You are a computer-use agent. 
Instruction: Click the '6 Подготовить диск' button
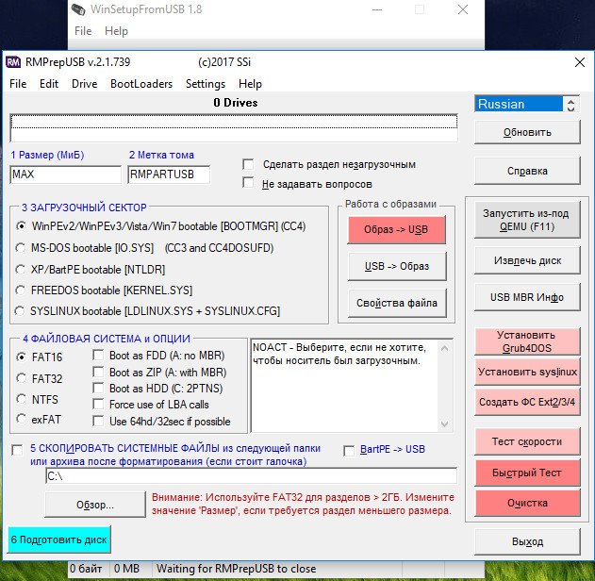pyautogui.click(x=58, y=539)
